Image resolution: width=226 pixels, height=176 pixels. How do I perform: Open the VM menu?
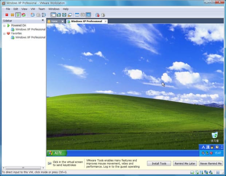pyautogui.click(x=33, y=9)
